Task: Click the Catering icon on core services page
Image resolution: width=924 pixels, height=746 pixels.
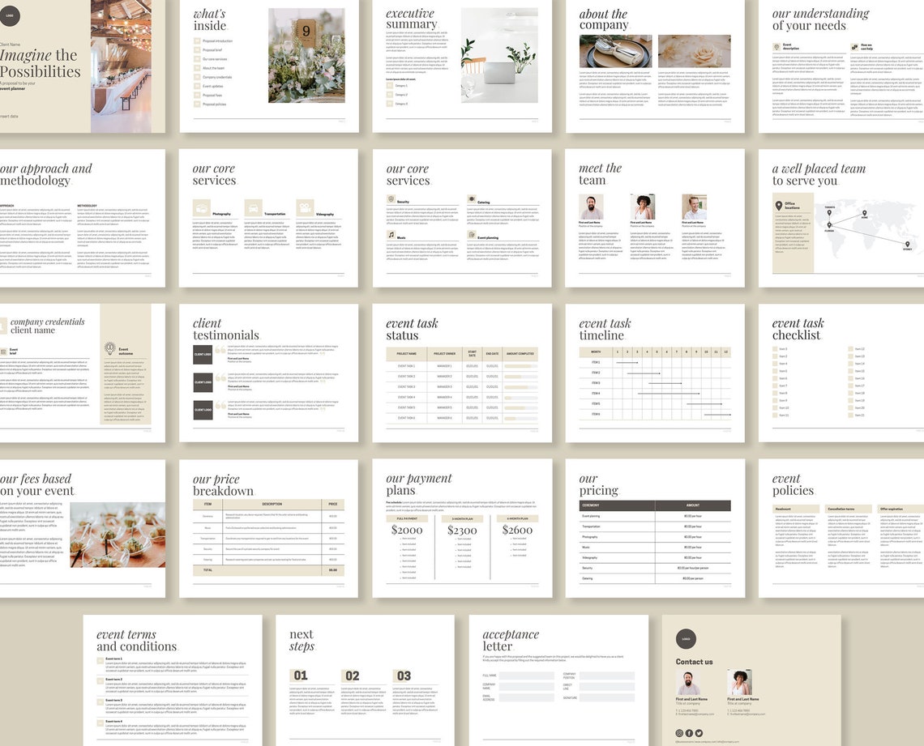Action: click(472, 198)
